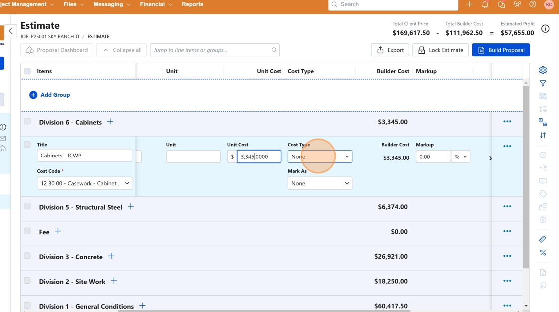The width and height of the screenshot is (559, 312).
Task: Click the Title field with Cabinets - ICWP
Action: coord(84,156)
